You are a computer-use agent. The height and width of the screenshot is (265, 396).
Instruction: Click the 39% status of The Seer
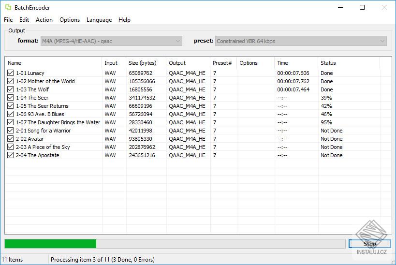[x=326, y=98]
